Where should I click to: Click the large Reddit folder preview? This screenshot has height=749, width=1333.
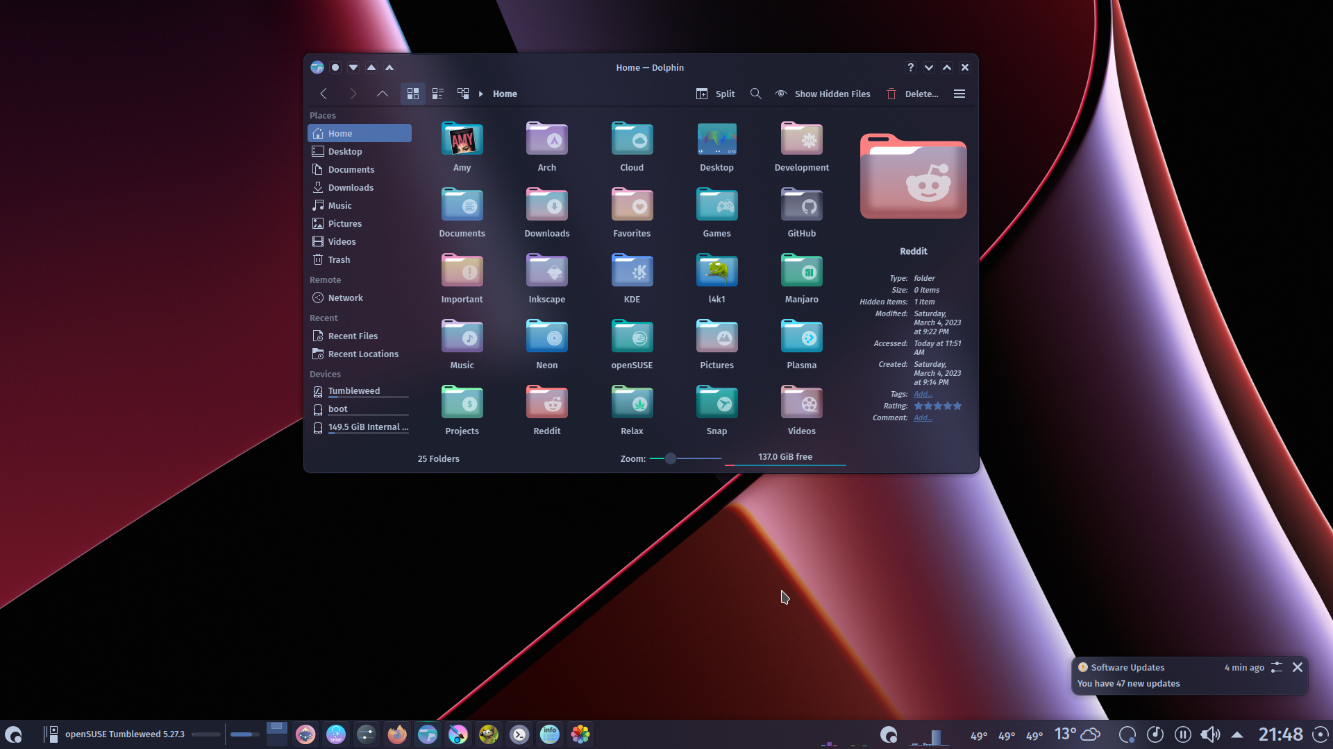point(913,177)
